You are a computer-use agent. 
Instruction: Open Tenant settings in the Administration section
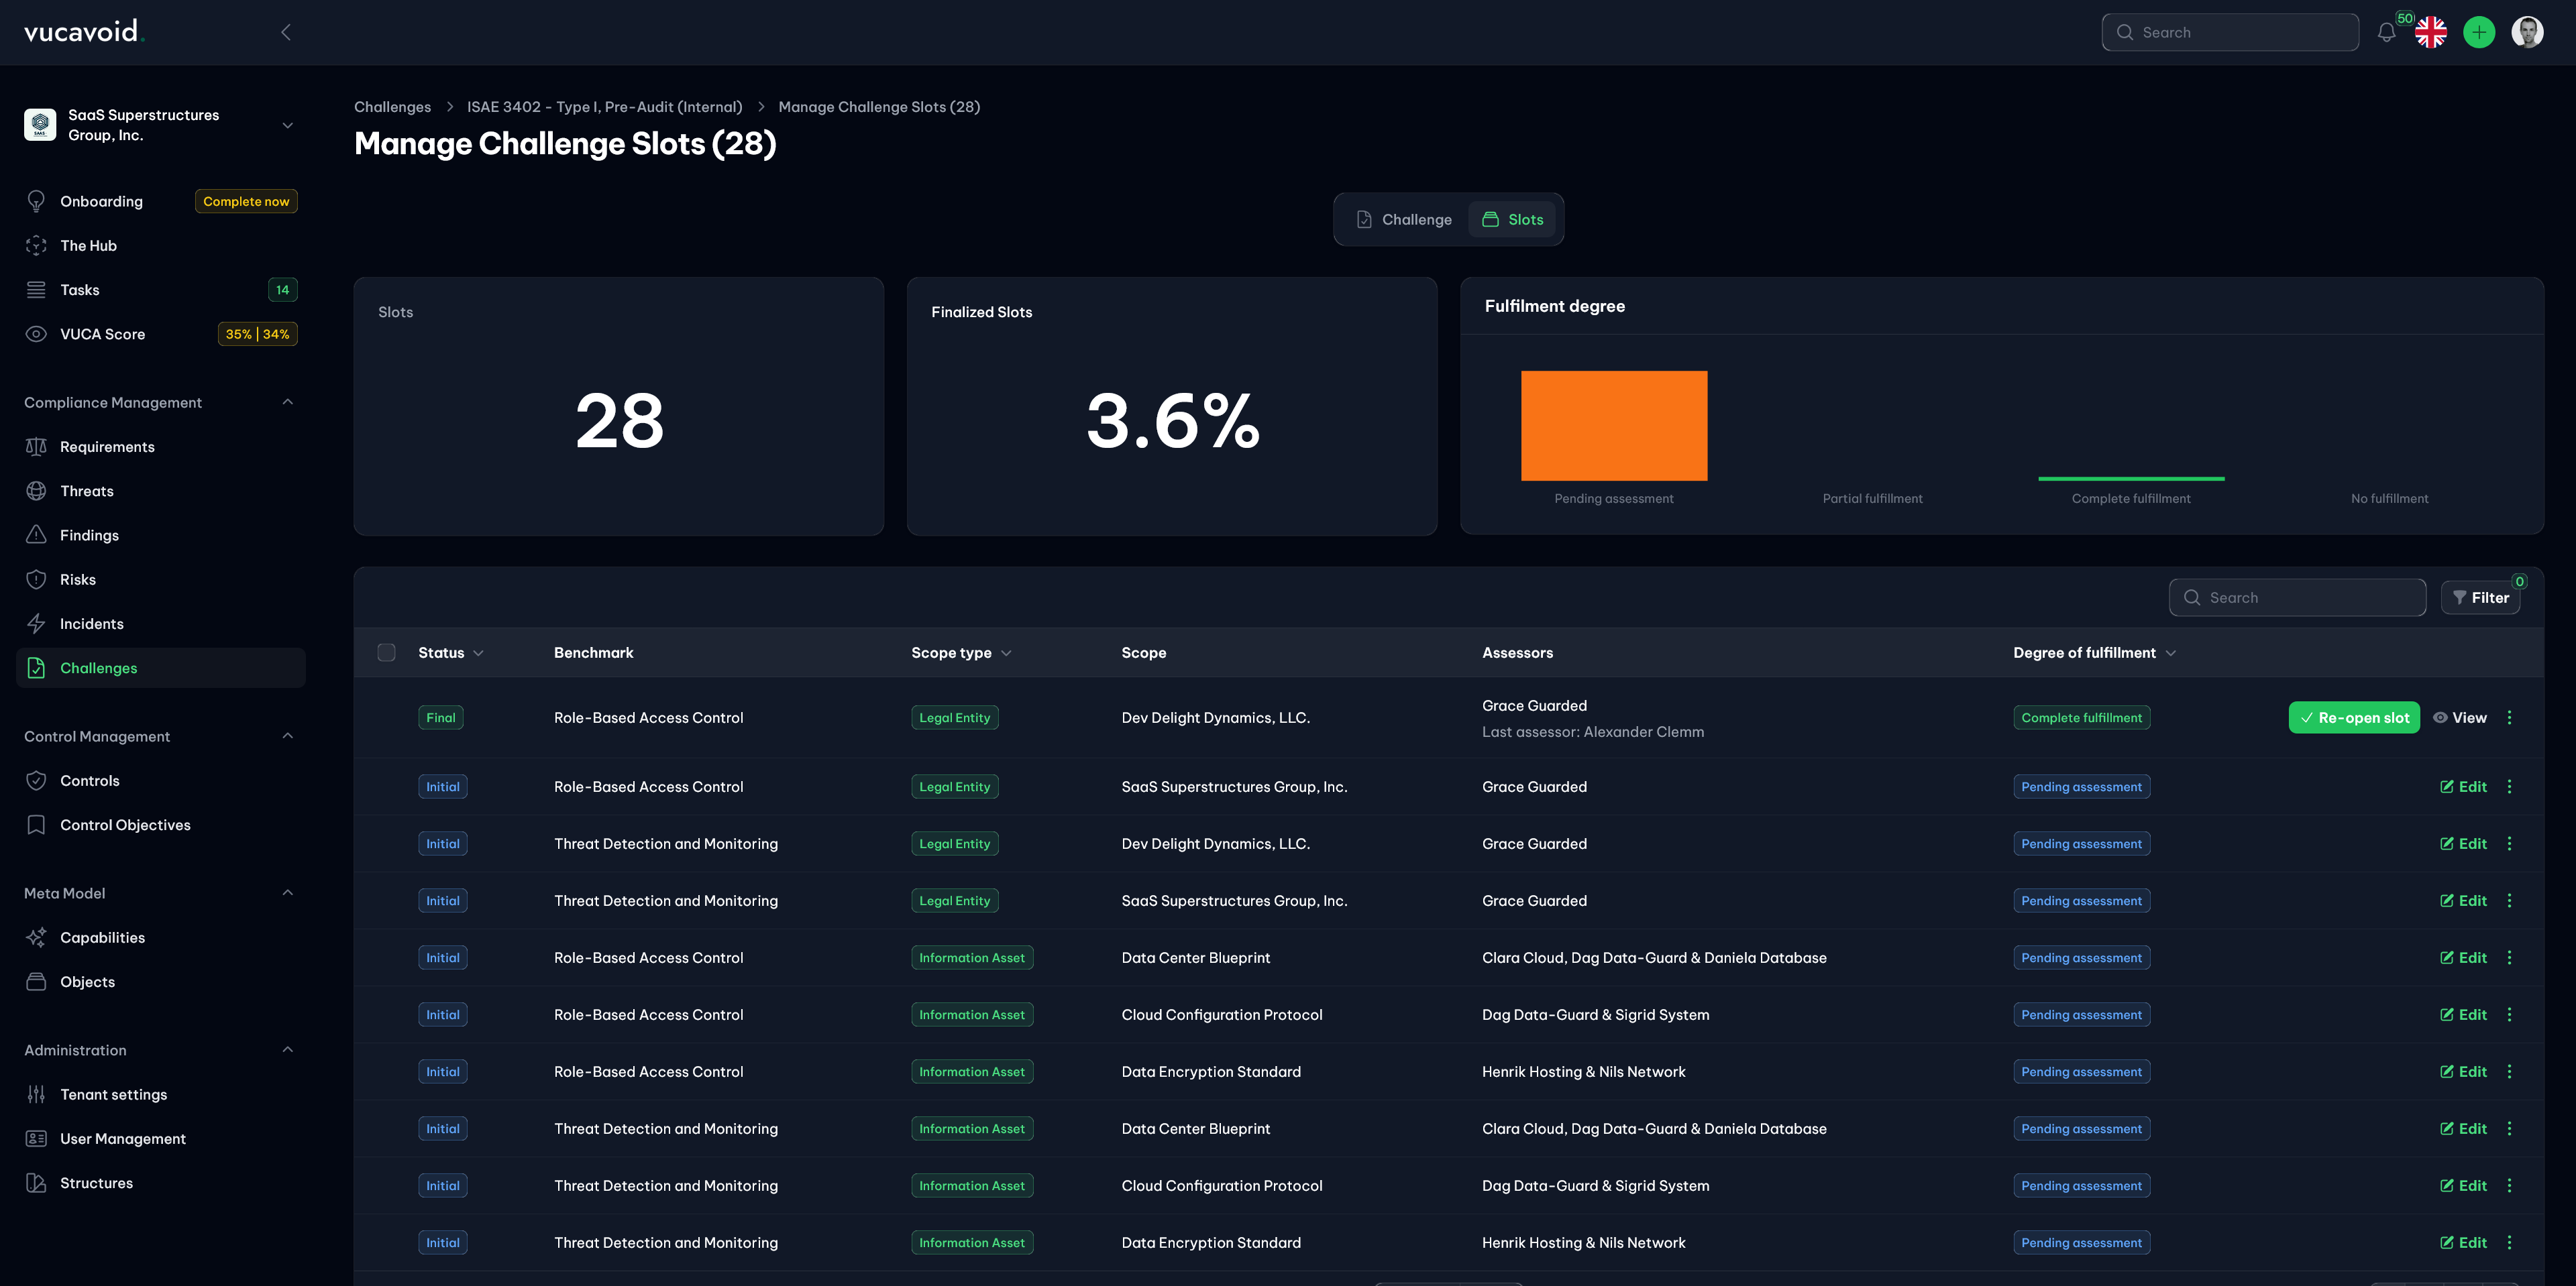(x=113, y=1094)
